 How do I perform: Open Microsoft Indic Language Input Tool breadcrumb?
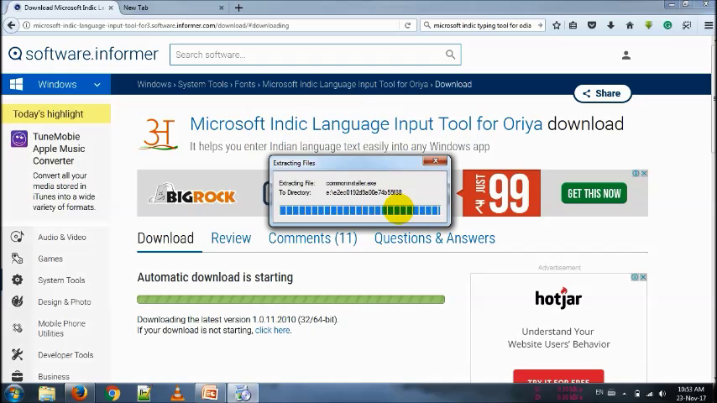pyautogui.click(x=345, y=84)
